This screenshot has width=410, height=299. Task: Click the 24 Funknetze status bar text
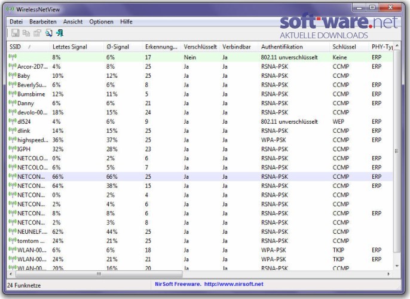[x=24, y=285]
